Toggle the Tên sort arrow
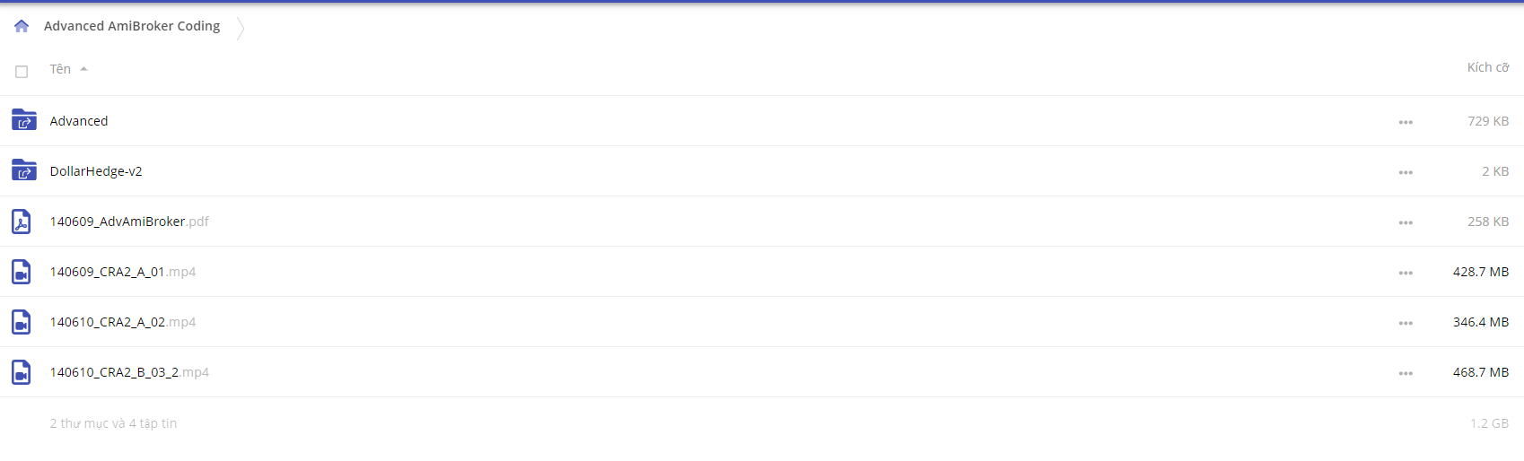Screen dimensions: 1524x461 click(x=83, y=69)
